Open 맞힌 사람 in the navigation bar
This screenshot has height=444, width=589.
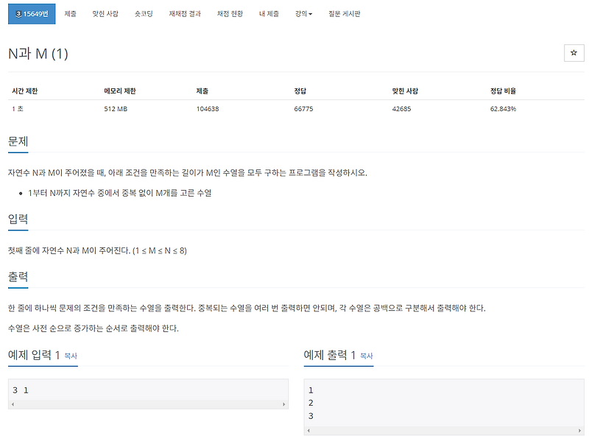click(x=104, y=13)
